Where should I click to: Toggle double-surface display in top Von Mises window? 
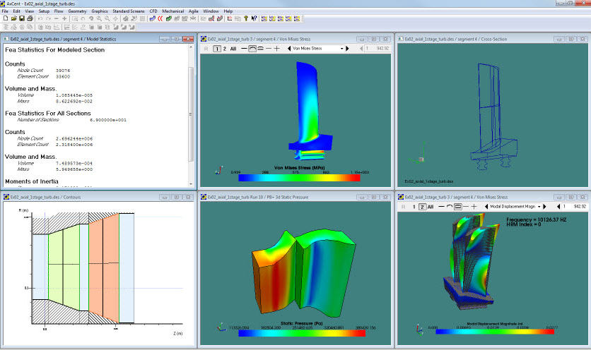pos(260,49)
